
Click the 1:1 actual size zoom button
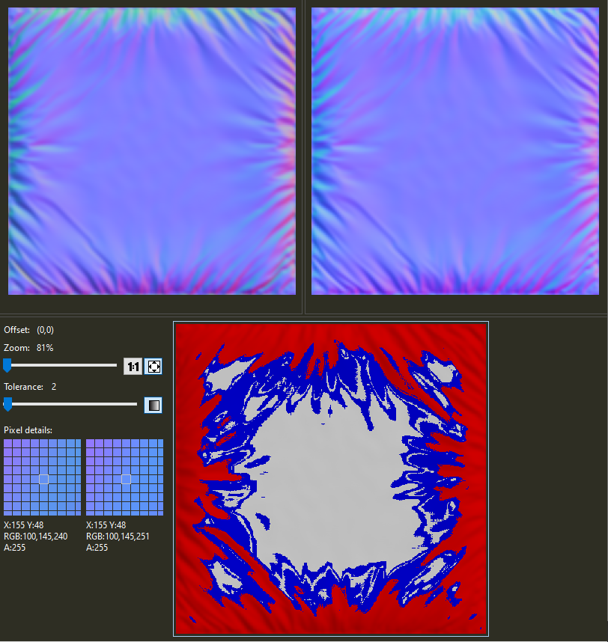tap(133, 367)
